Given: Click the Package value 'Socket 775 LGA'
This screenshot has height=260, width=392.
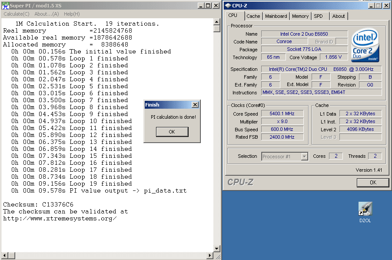Looking at the screenshot, I should pyautogui.click(x=304, y=49).
